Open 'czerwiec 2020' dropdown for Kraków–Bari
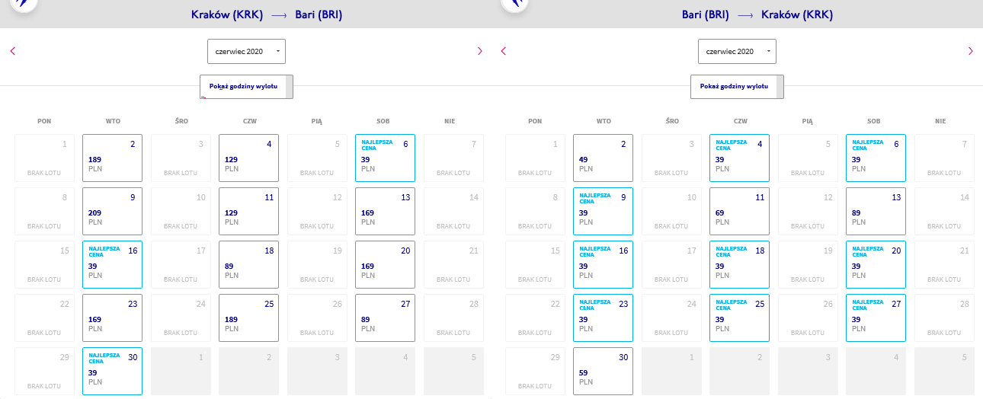The image size is (983, 399). (247, 51)
